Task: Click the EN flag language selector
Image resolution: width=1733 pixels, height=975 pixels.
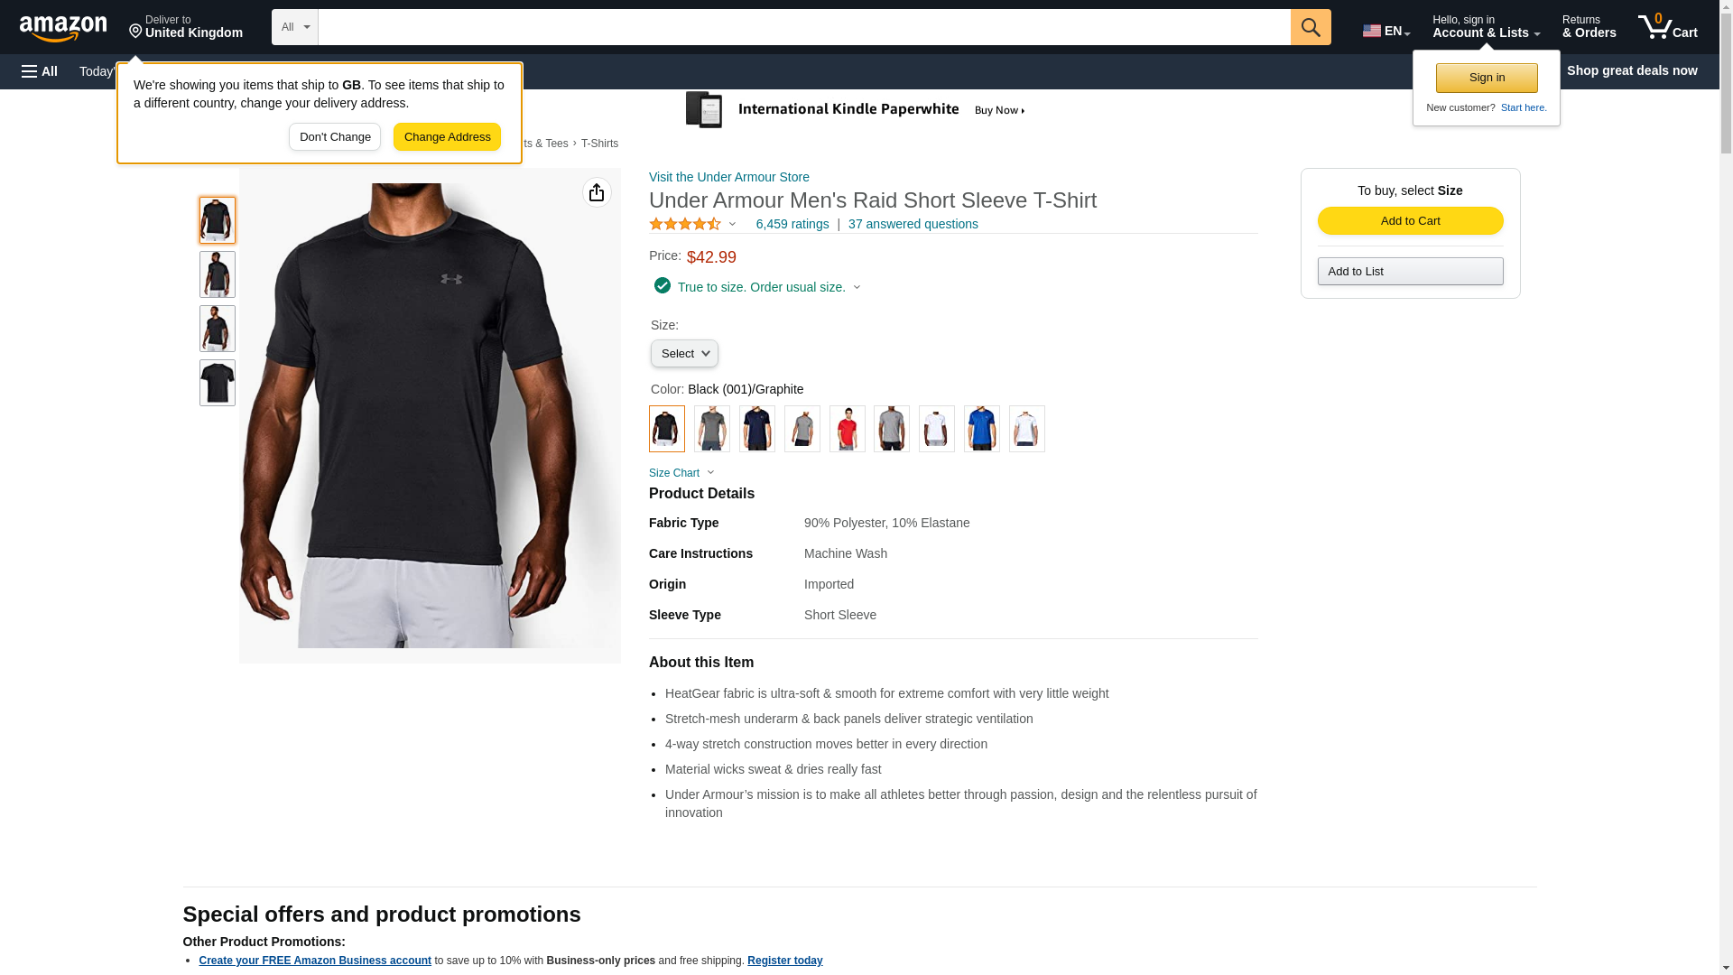Action: point(1386,31)
